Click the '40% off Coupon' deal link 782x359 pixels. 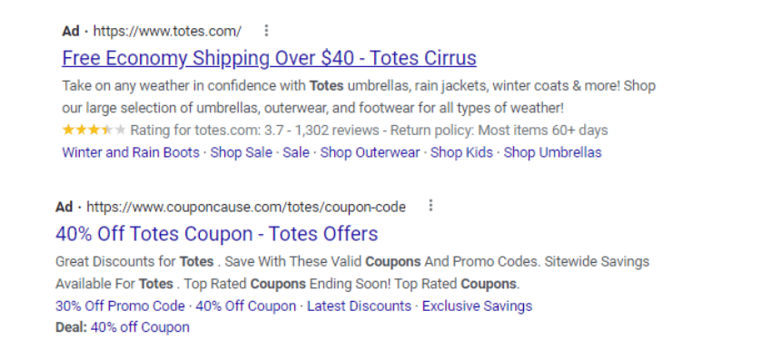click(x=140, y=327)
